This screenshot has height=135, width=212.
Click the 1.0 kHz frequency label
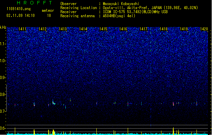pos(3,61)
